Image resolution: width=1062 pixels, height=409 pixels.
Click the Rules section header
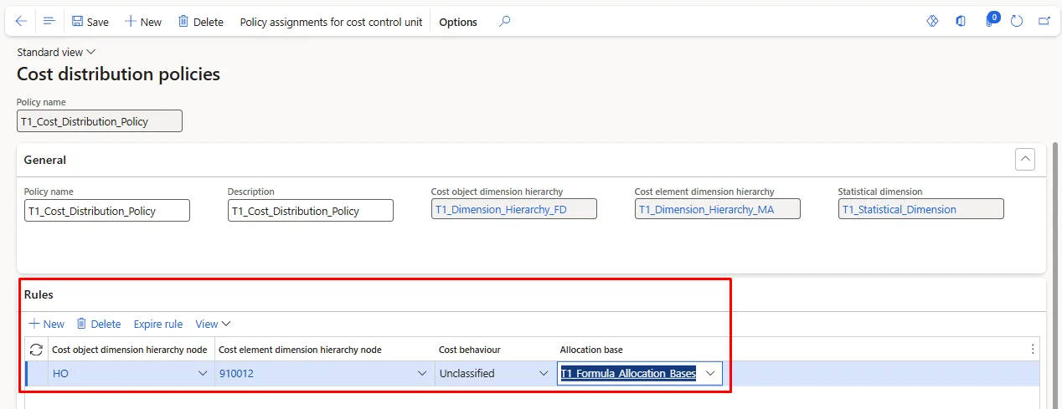tap(39, 294)
